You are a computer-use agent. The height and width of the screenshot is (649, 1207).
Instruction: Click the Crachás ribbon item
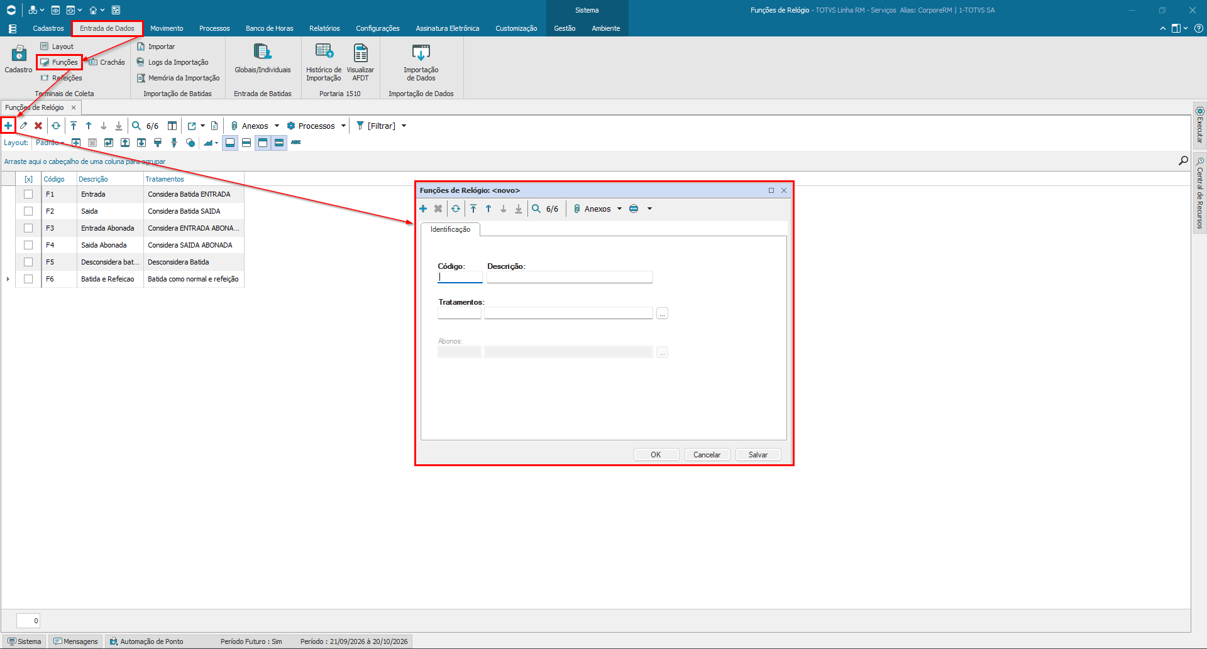[x=107, y=62]
